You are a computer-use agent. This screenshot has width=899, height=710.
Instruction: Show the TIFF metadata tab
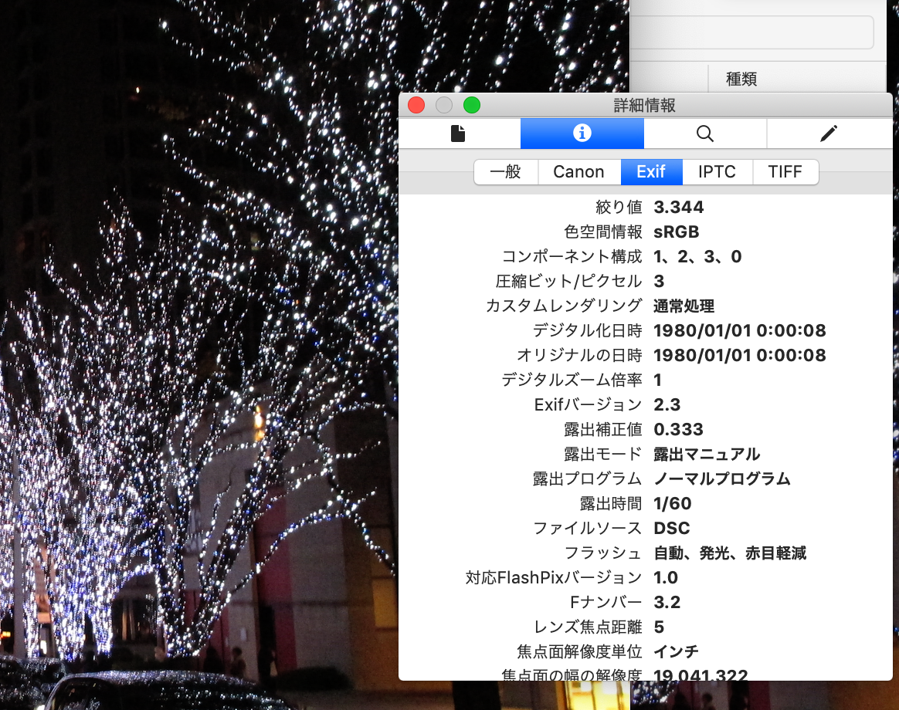(785, 172)
